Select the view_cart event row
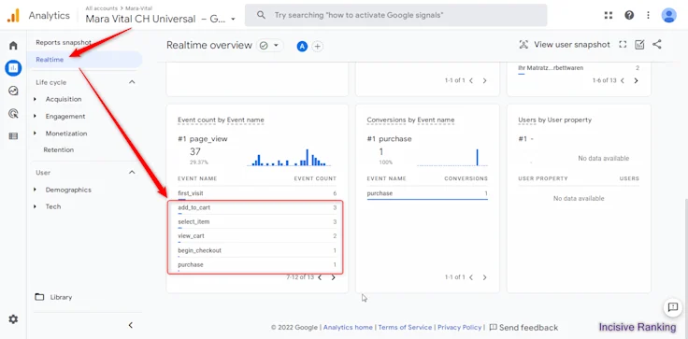 pyautogui.click(x=257, y=236)
